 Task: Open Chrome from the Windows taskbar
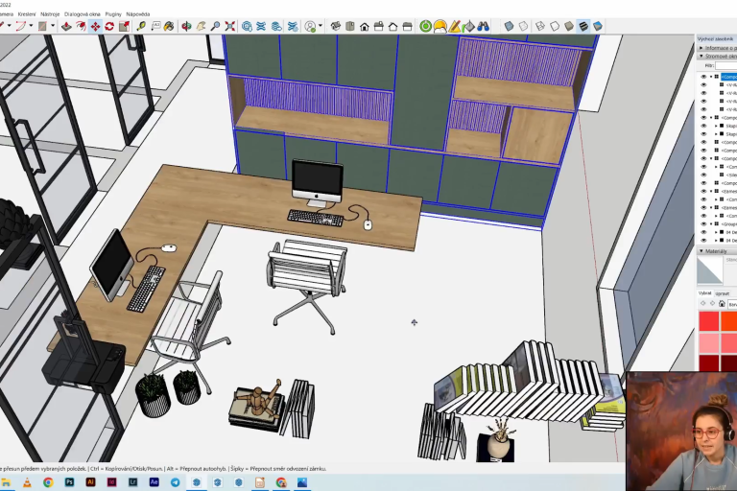[48, 482]
